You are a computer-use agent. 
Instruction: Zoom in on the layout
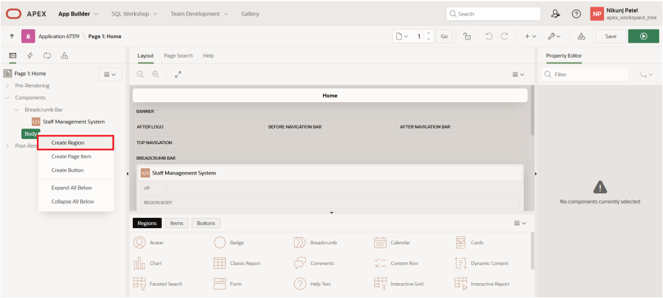click(x=155, y=75)
